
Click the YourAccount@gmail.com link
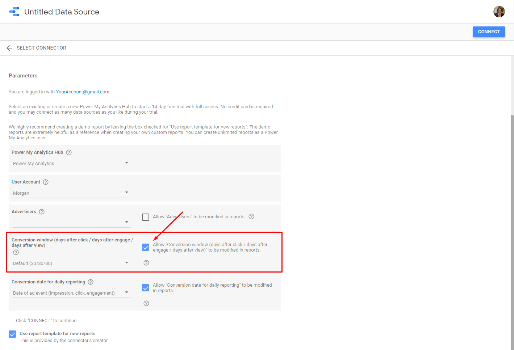83,92
